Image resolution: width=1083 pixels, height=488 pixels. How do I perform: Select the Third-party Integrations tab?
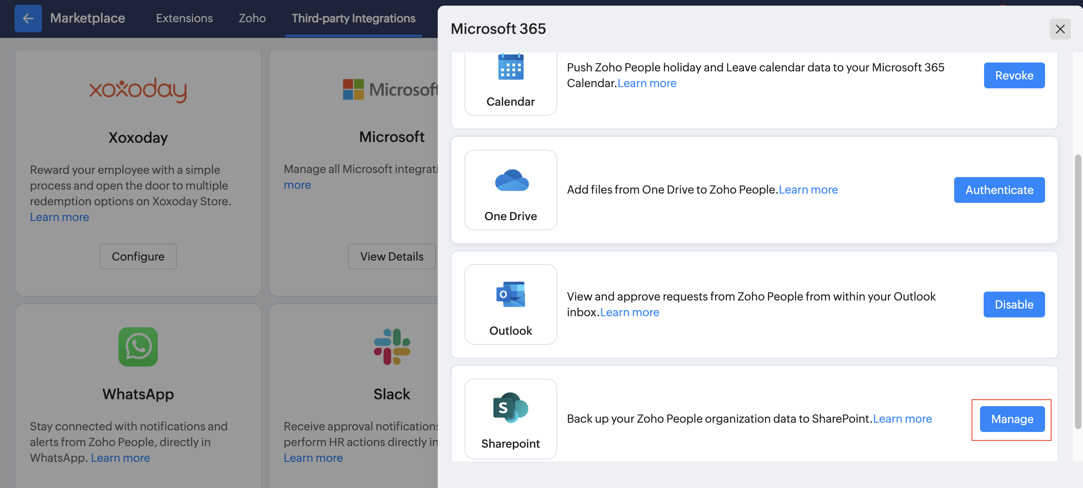pos(353,19)
